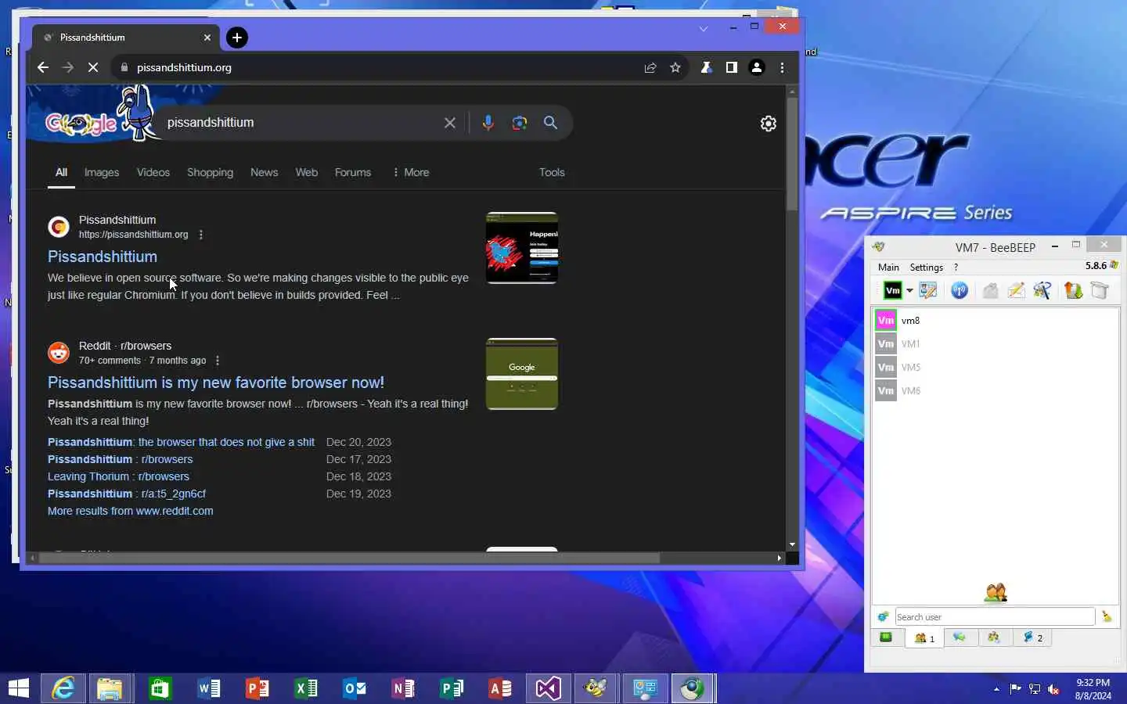Open the browser three-dot menu
The width and height of the screenshot is (1127, 704).
(x=782, y=67)
